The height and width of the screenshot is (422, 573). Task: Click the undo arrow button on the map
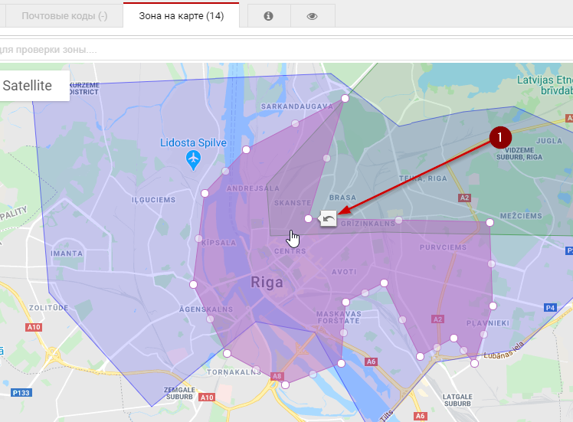click(329, 219)
